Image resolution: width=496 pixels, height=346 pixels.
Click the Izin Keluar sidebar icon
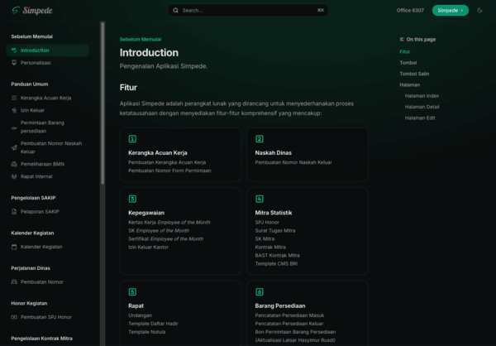(14, 110)
